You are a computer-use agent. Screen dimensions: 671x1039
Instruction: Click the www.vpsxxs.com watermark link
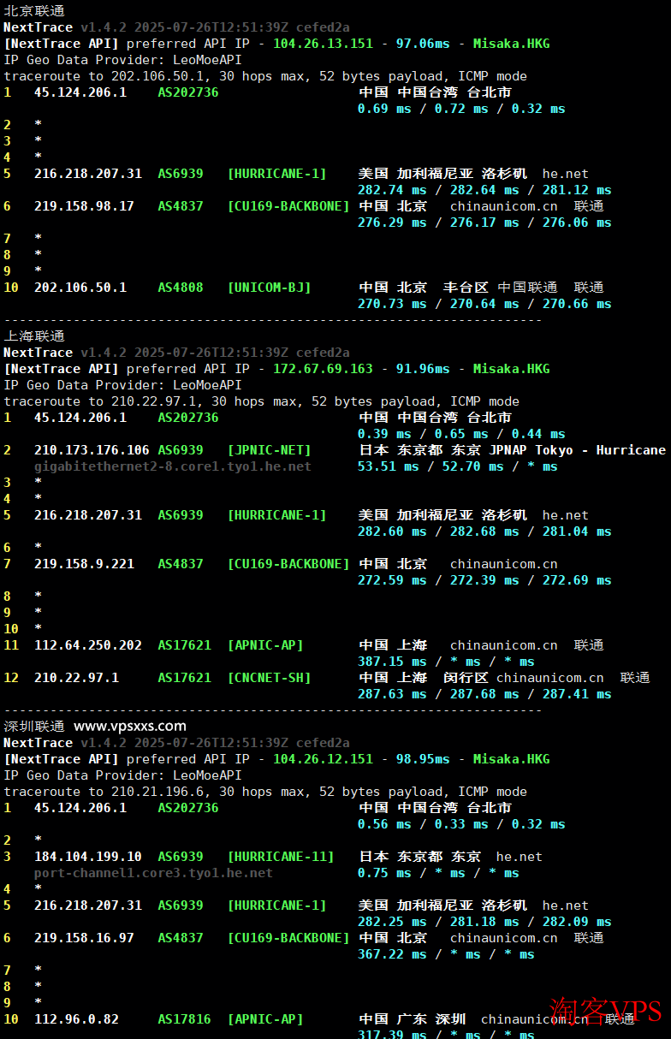click(130, 726)
